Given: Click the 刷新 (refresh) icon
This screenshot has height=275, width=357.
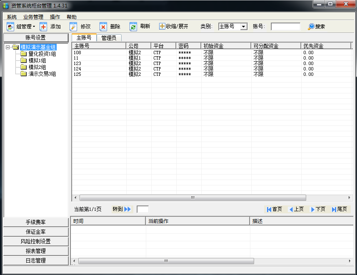Looking at the screenshot, I should click(x=133, y=27).
